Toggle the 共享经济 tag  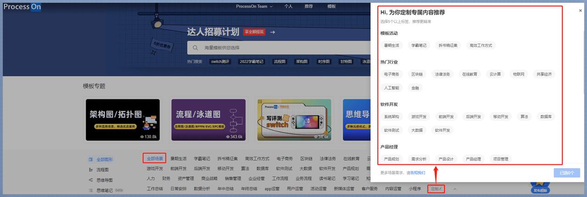click(544, 74)
